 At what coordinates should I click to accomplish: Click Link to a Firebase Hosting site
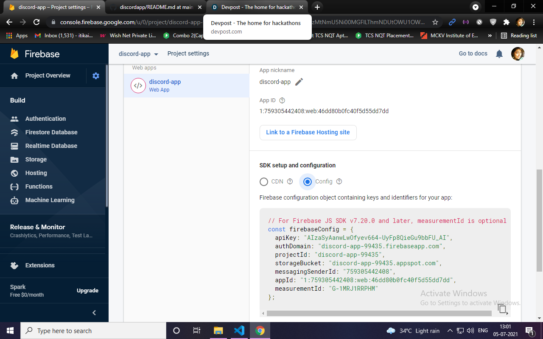coord(308,132)
